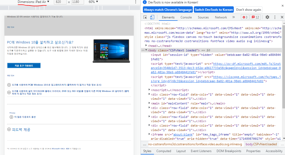Switch to the Elements tab
The height and width of the screenshot is (155, 285).
click(168, 17)
